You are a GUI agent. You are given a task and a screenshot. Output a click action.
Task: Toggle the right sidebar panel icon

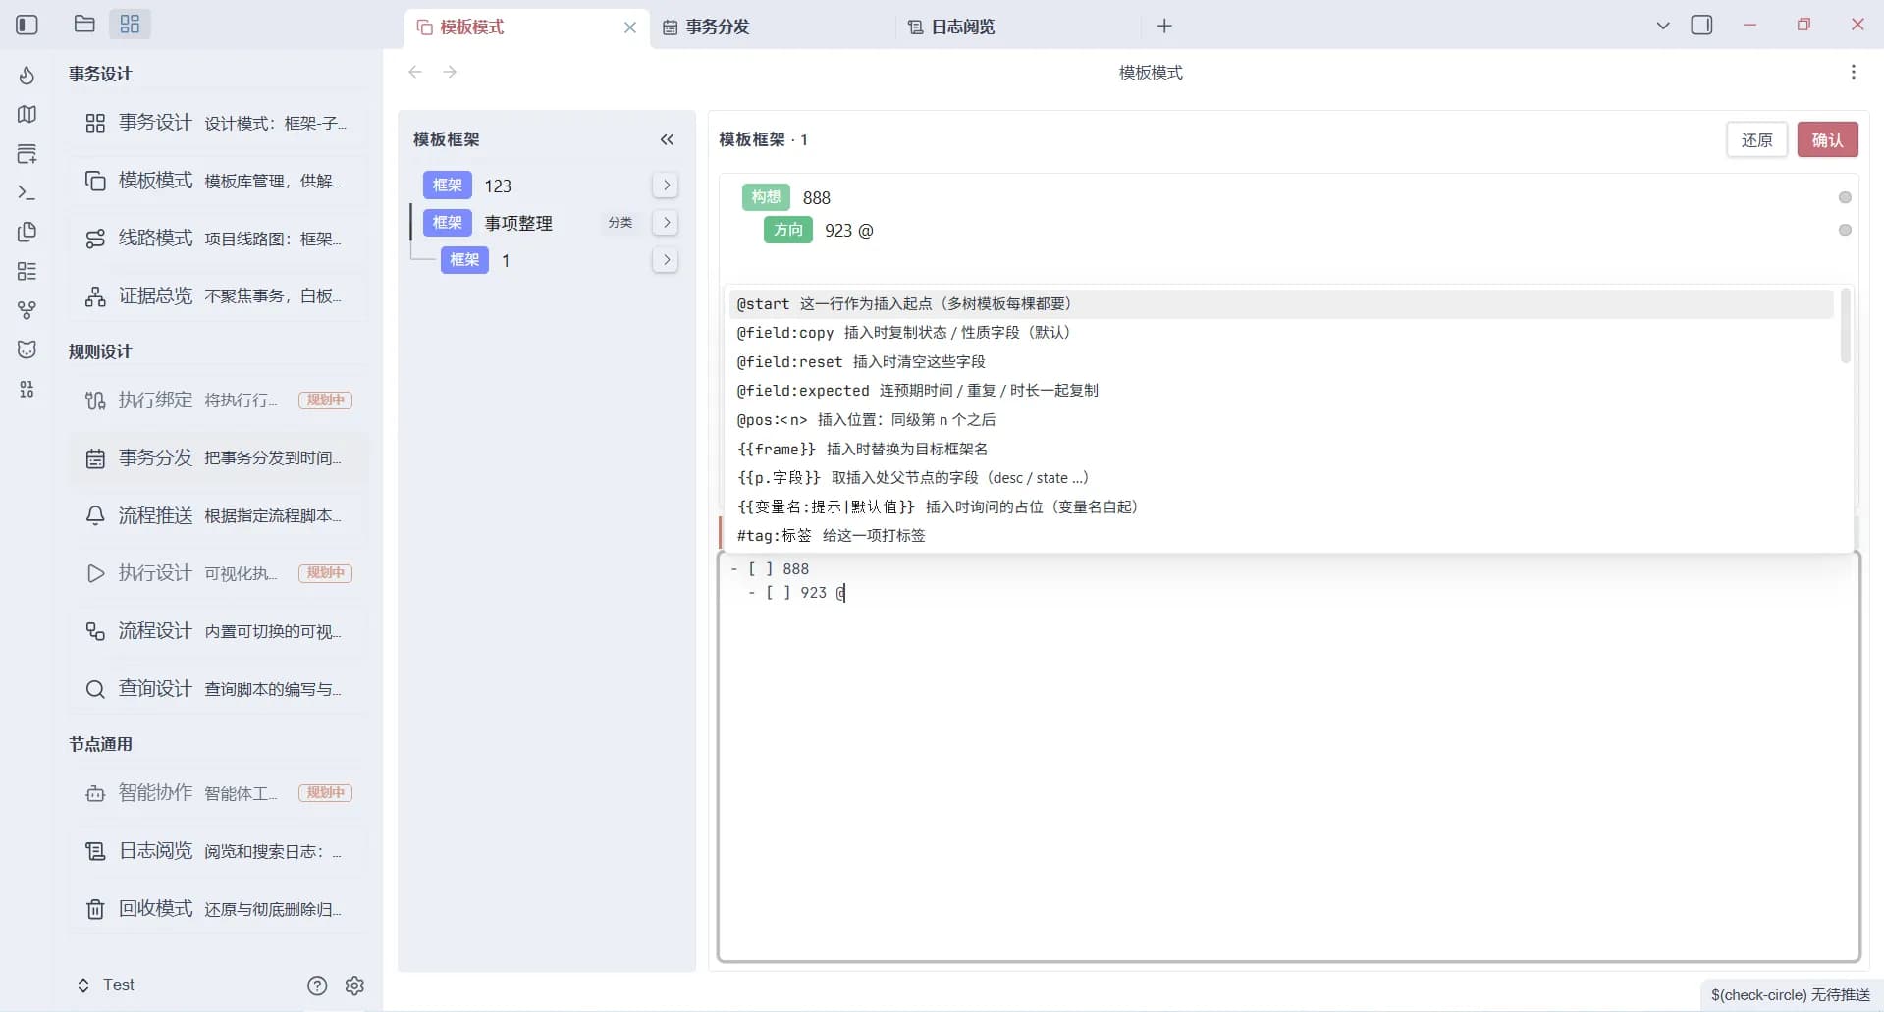tap(1701, 26)
